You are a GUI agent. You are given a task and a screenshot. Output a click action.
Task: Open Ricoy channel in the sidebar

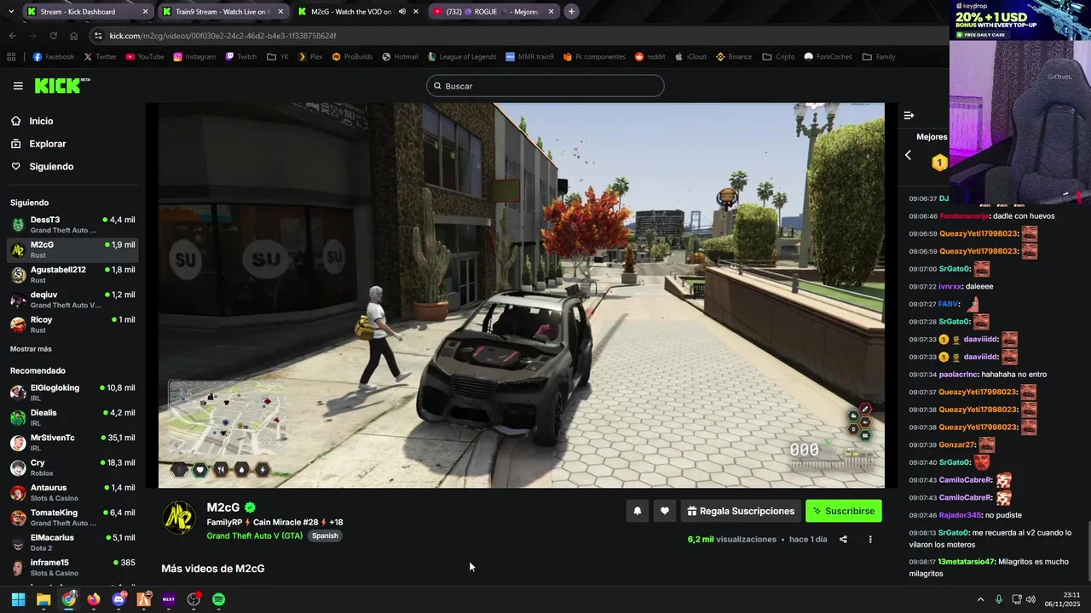[x=72, y=324]
